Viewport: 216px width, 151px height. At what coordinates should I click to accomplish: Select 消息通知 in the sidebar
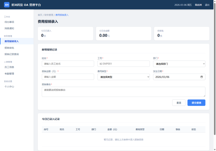pyautogui.click(x=9, y=28)
